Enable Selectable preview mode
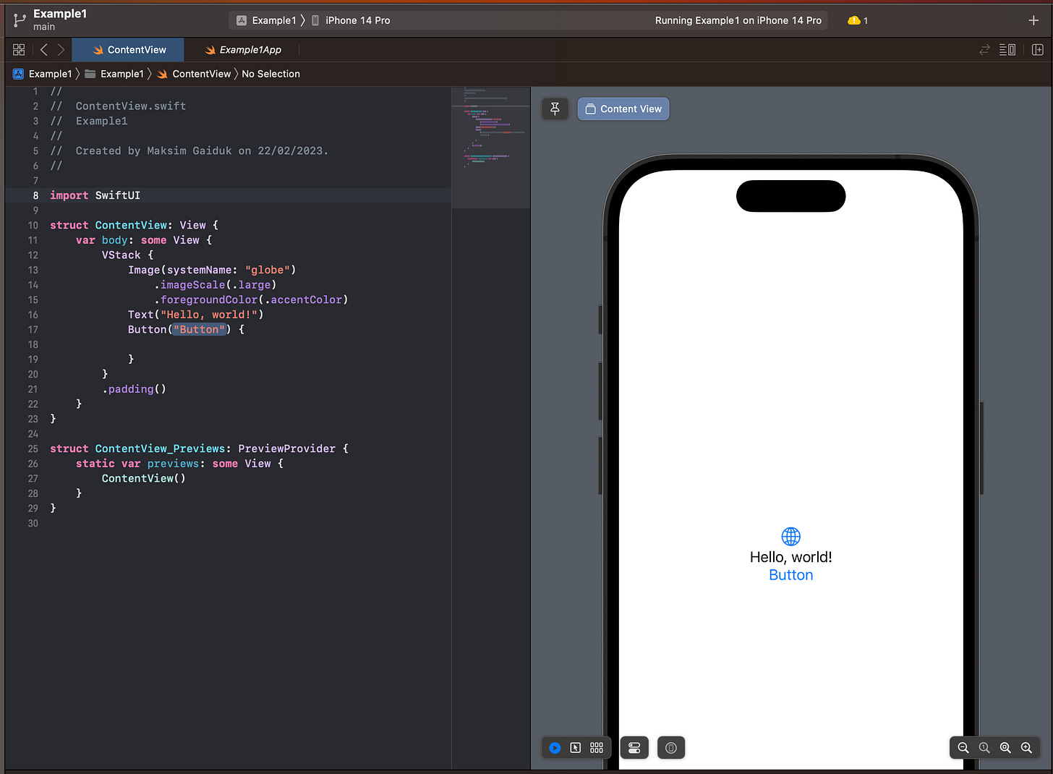 [576, 748]
